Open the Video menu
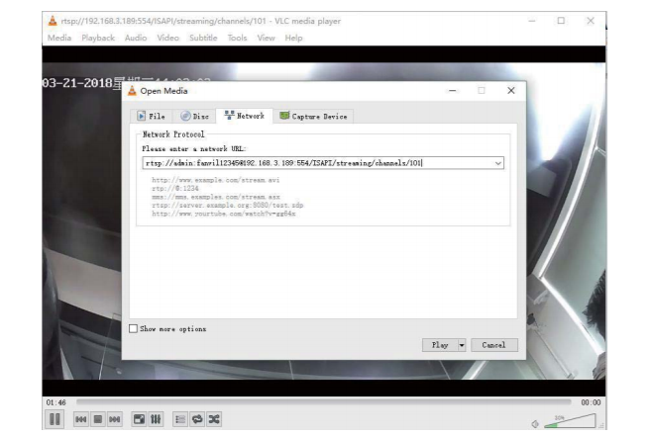The width and height of the screenshot is (649, 438). pyautogui.click(x=168, y=38)
